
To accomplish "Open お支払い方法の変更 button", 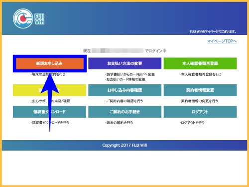I will [x=124, y=63].
